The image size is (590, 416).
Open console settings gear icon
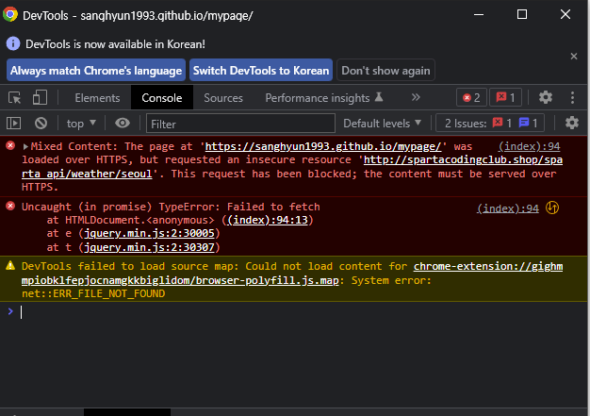(572, 123)
